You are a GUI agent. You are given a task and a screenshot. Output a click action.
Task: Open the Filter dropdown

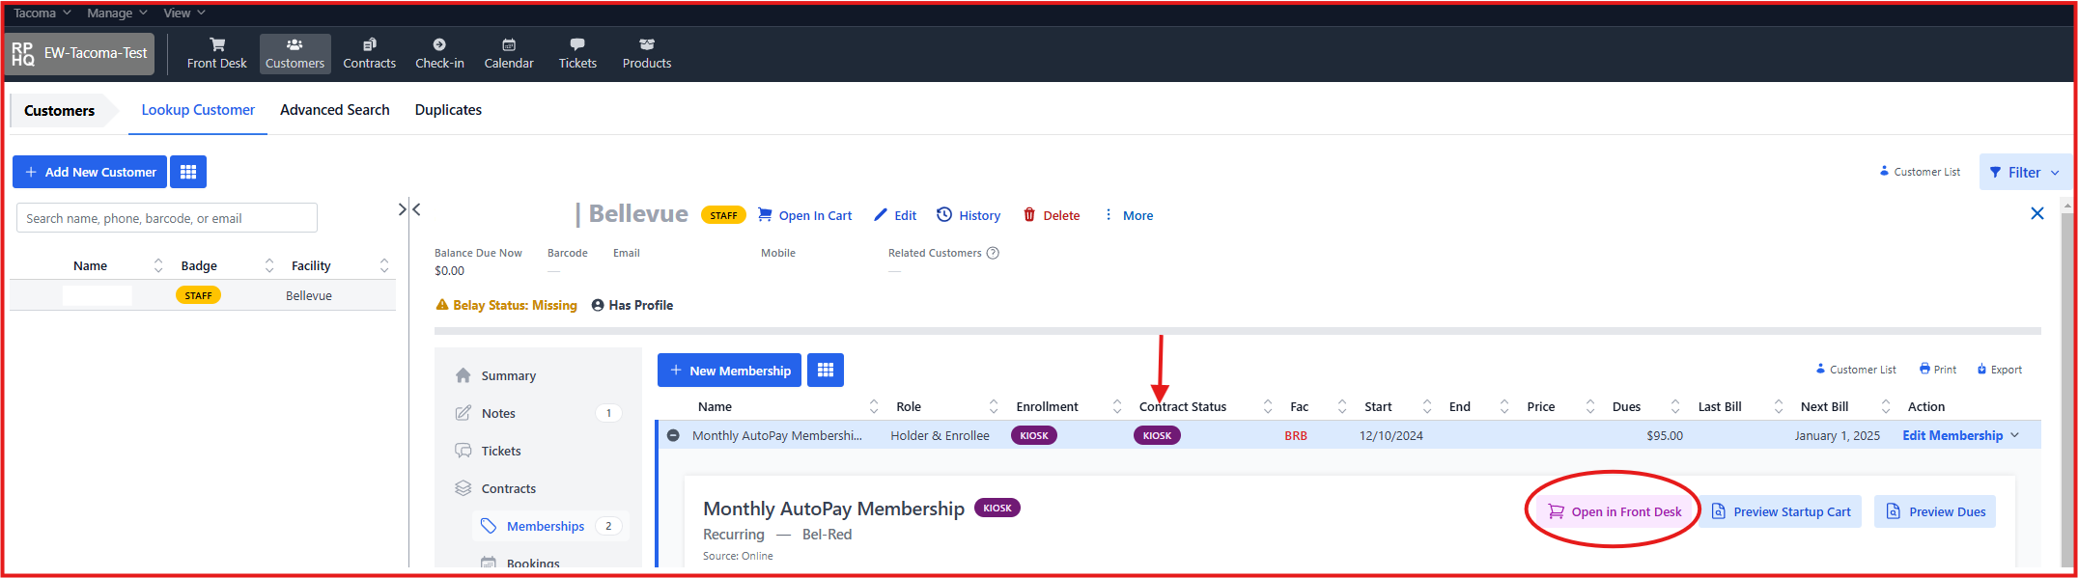pos(2025,172)
